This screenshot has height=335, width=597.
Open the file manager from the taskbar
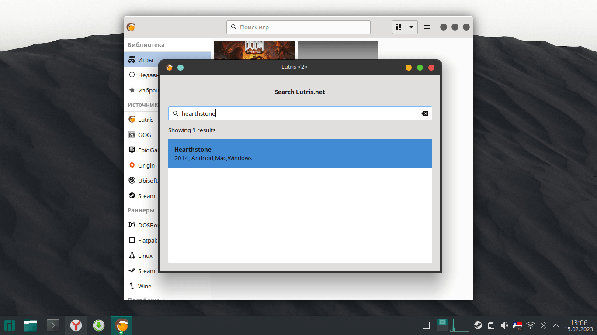(31, 325)
